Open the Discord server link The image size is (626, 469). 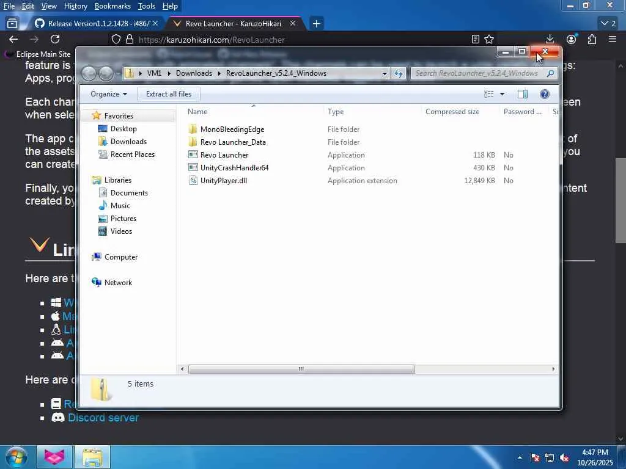click(103, 418)
